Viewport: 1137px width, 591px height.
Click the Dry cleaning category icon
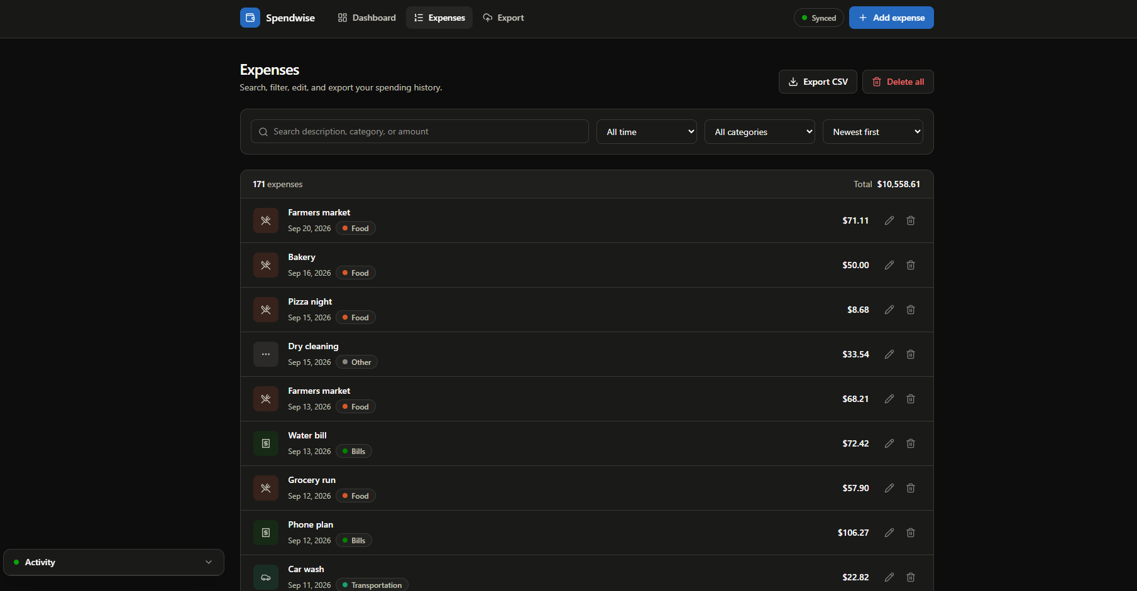266,354
